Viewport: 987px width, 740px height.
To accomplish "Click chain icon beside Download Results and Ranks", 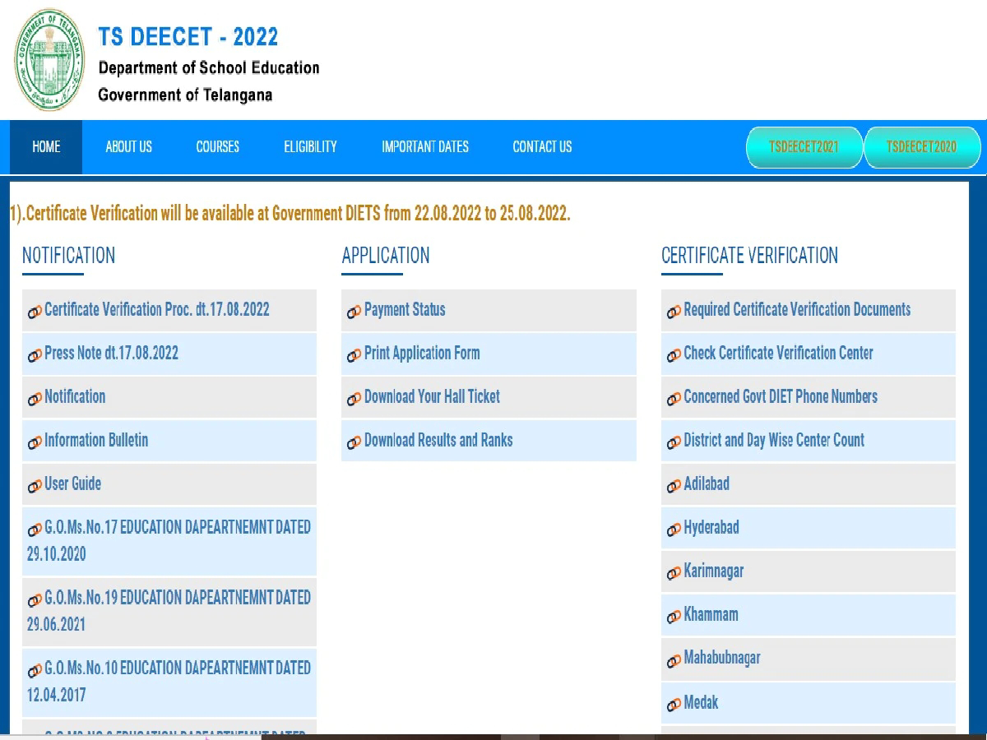I will point(354,442).
